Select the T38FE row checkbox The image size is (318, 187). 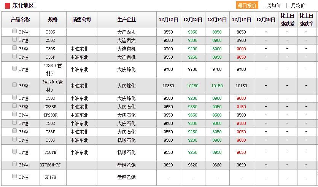pyautogui.click(x=14, y=152)
